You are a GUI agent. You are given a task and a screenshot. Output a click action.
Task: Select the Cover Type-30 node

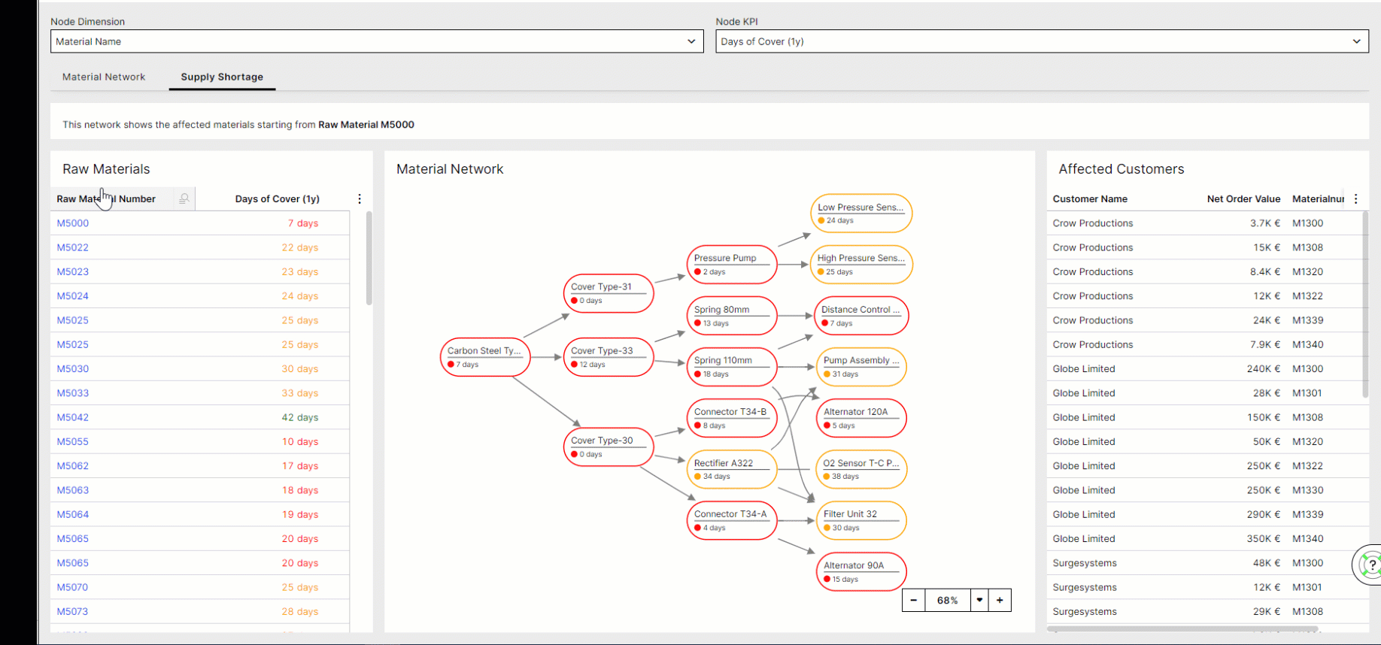pyautogui.click(x=609, y=447)
